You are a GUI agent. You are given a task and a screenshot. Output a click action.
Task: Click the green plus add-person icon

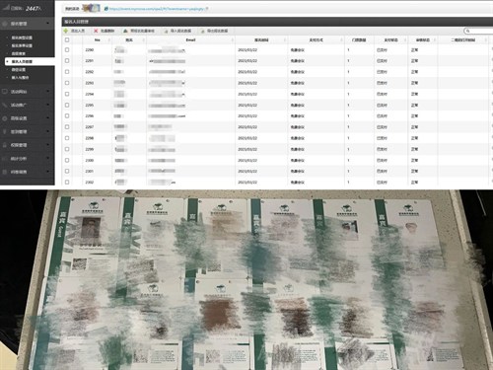tap(66, 31)
